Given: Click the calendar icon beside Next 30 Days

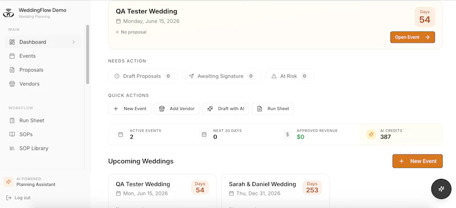Looking at the screenshot, I should click(x=204, y=134).
